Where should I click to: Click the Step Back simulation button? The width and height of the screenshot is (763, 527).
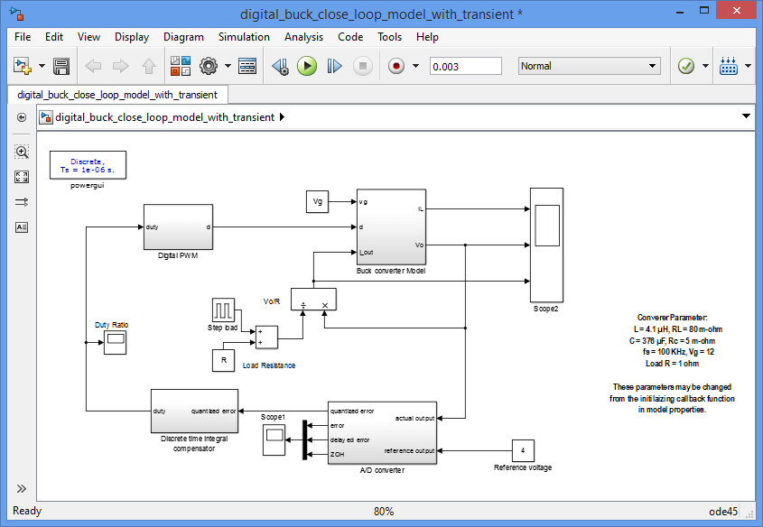[x=280, y=66]
